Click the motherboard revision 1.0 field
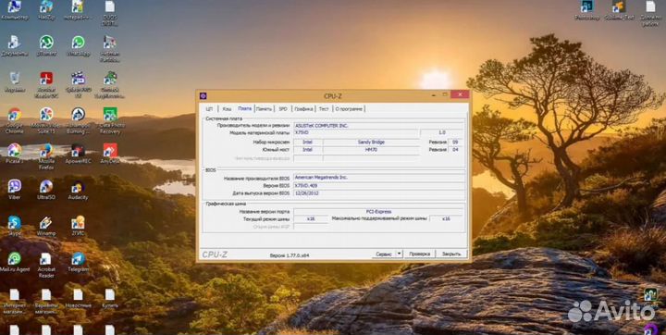 coord(442,132)
